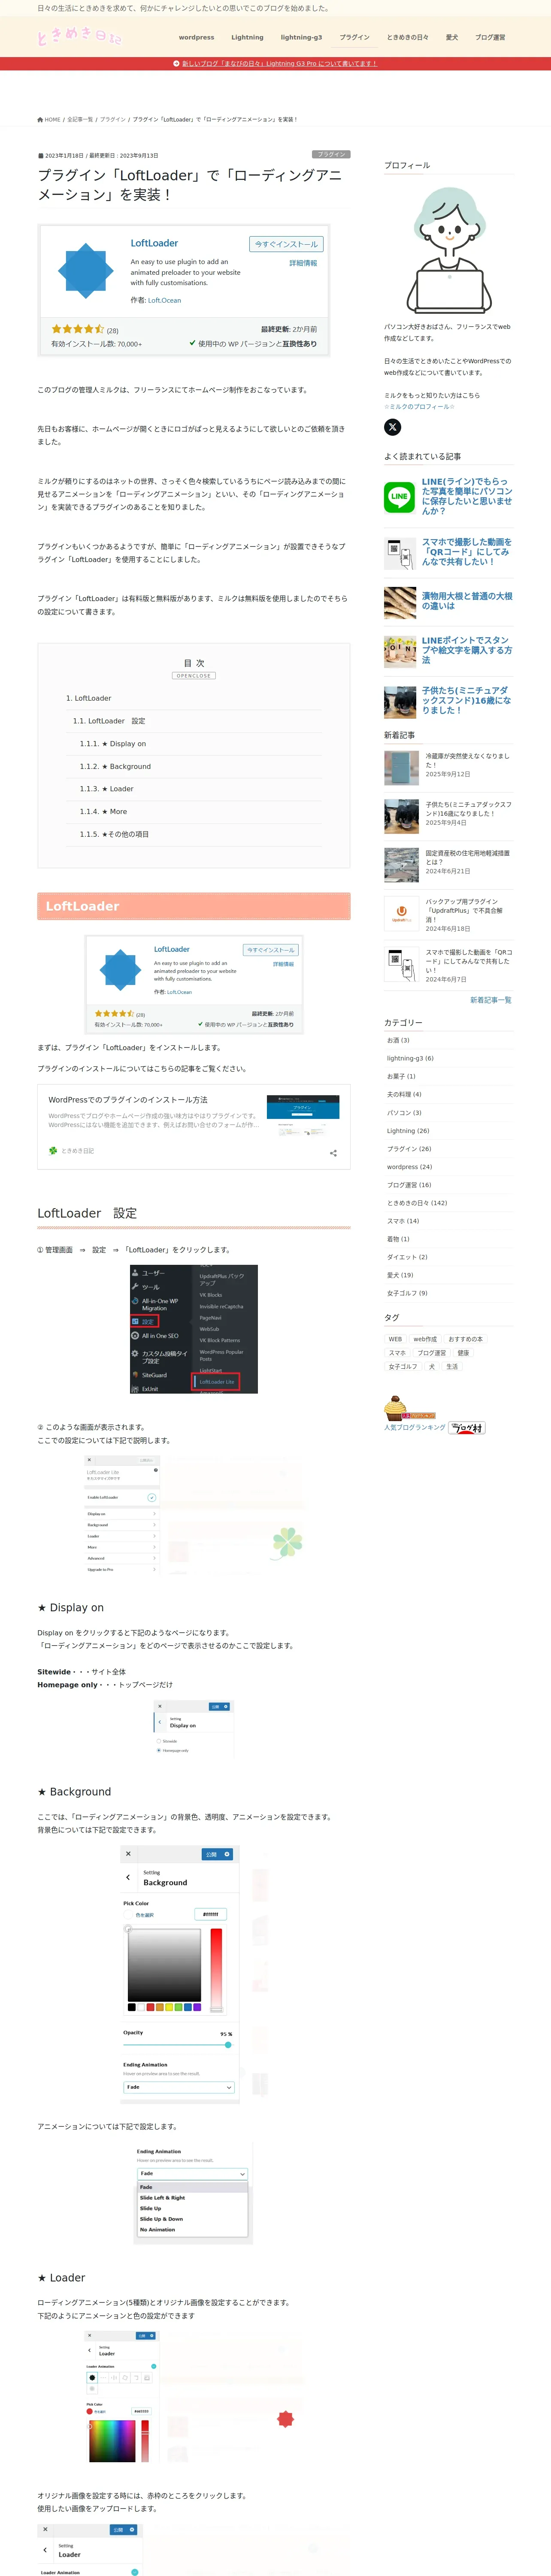Click the 新着記事一覧 link

pos(491,1000)
